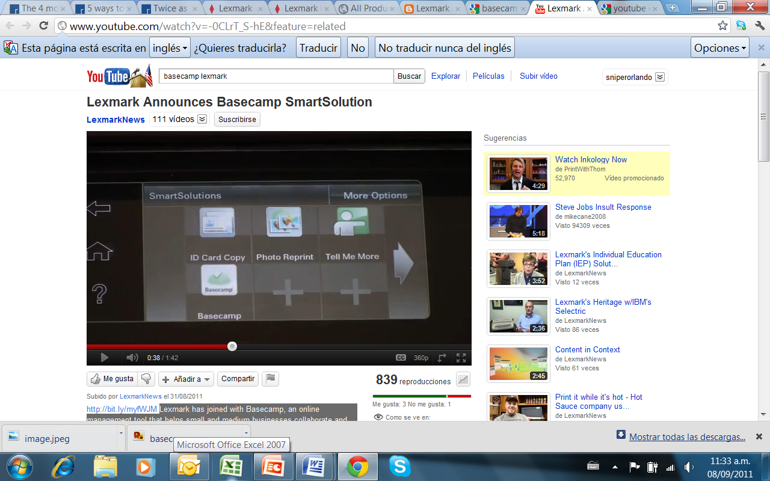Click the No button in translate bar
770x481 pixels.
pyautogui.click(x=358, y=48)
